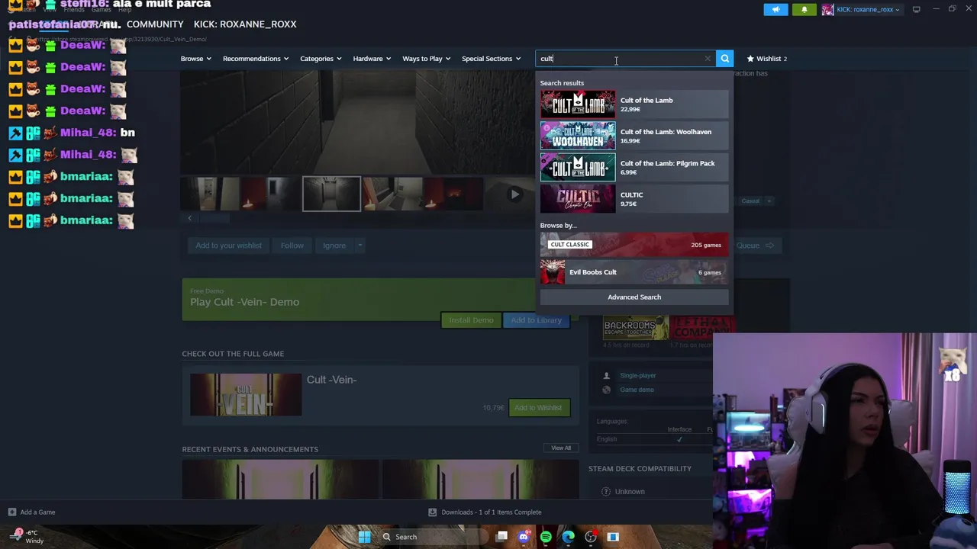
Task: Open OBS Studio from the taskbar
Action: coord(590,537)
